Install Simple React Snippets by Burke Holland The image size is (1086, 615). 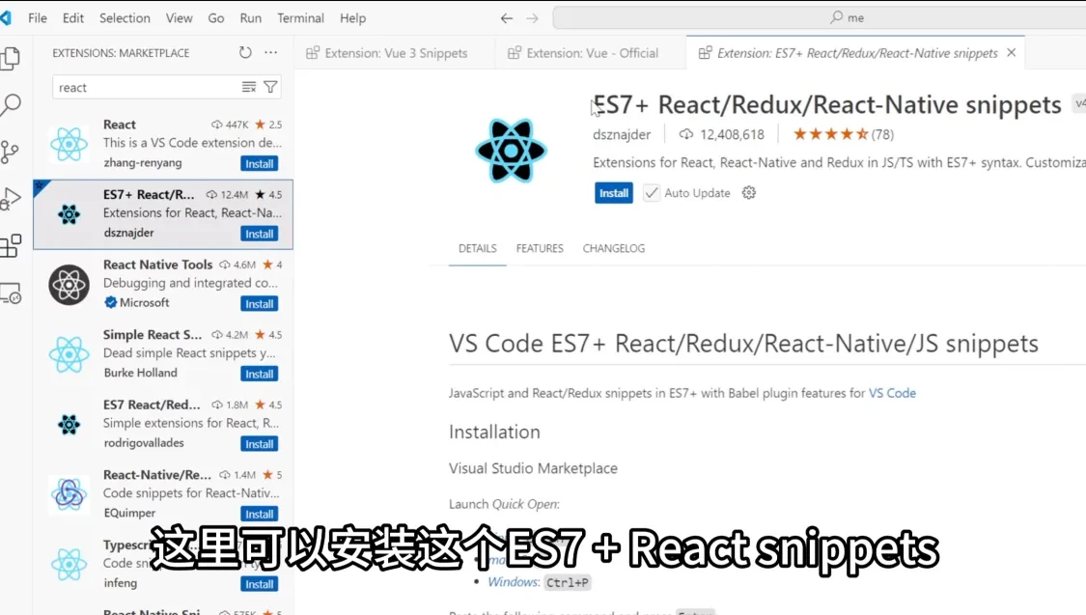pos(259,374)
